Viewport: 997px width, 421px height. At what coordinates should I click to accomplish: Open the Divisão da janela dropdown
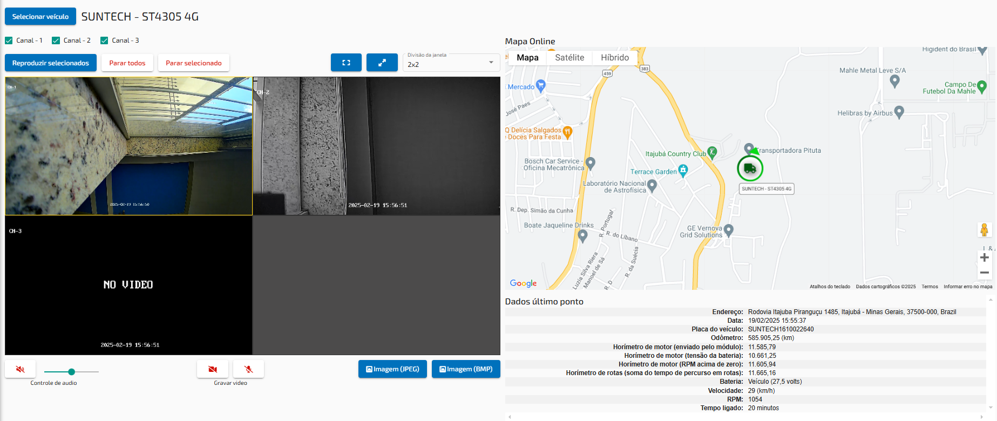451,63
